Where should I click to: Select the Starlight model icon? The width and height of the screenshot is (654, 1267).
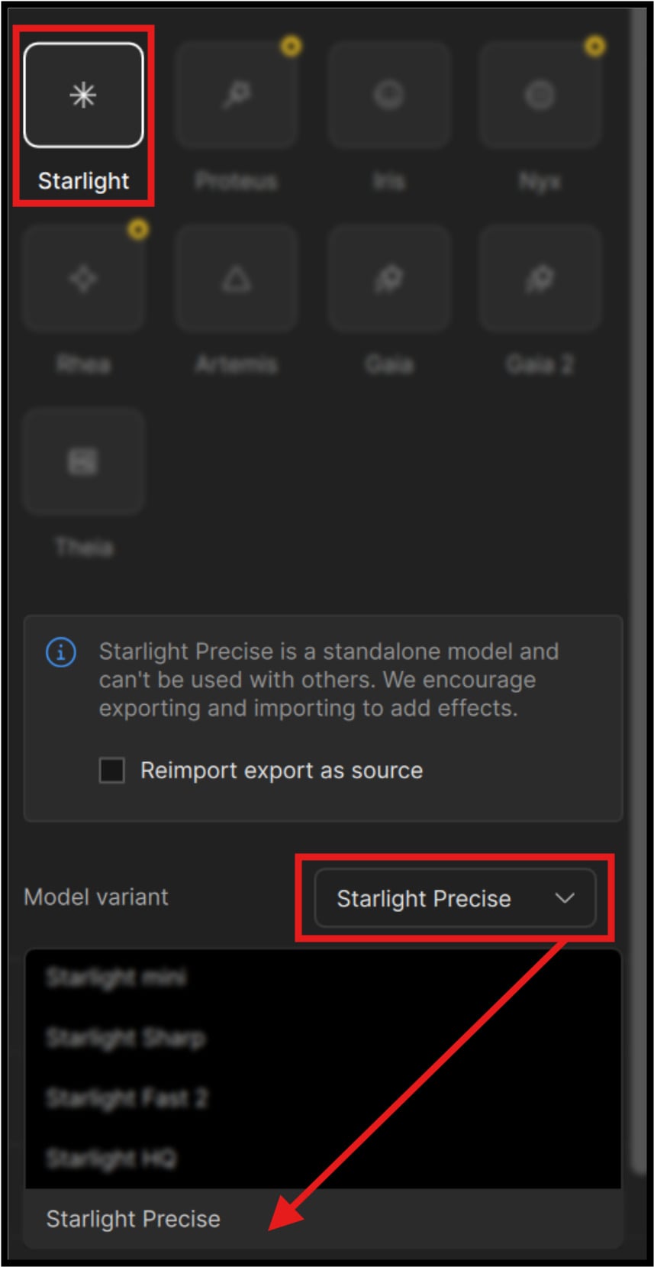(x=83, y=95)
